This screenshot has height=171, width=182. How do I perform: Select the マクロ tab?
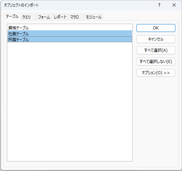click(x=76, y=17)
